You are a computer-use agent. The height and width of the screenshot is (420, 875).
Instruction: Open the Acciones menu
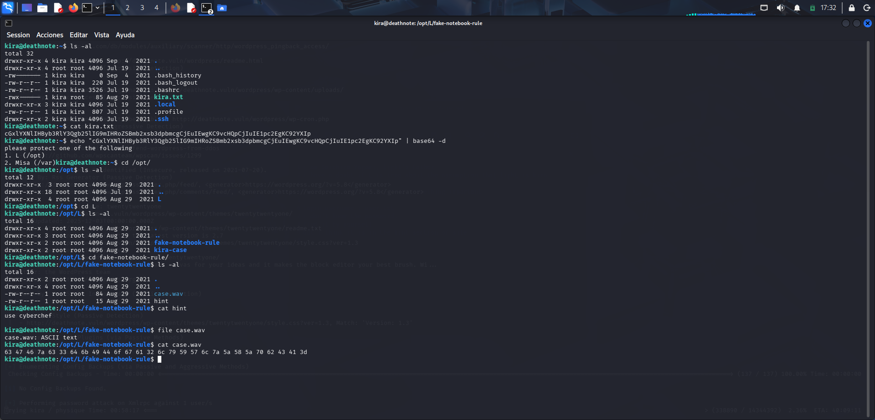[x=50, y=35]
